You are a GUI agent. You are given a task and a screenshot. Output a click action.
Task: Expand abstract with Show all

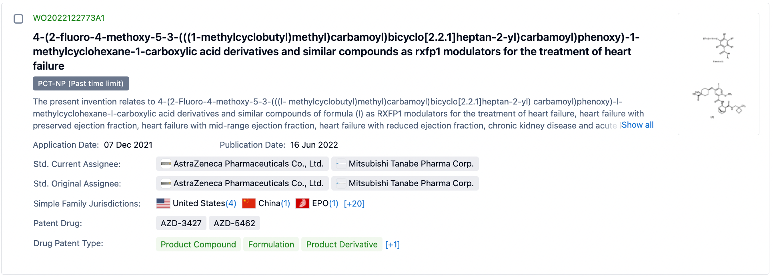(x=637, y=125)
